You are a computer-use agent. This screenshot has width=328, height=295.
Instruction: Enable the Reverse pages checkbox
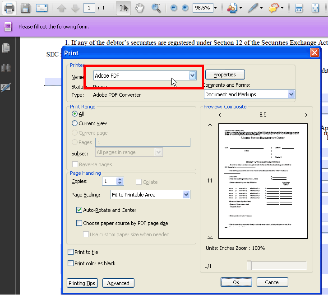75,164
